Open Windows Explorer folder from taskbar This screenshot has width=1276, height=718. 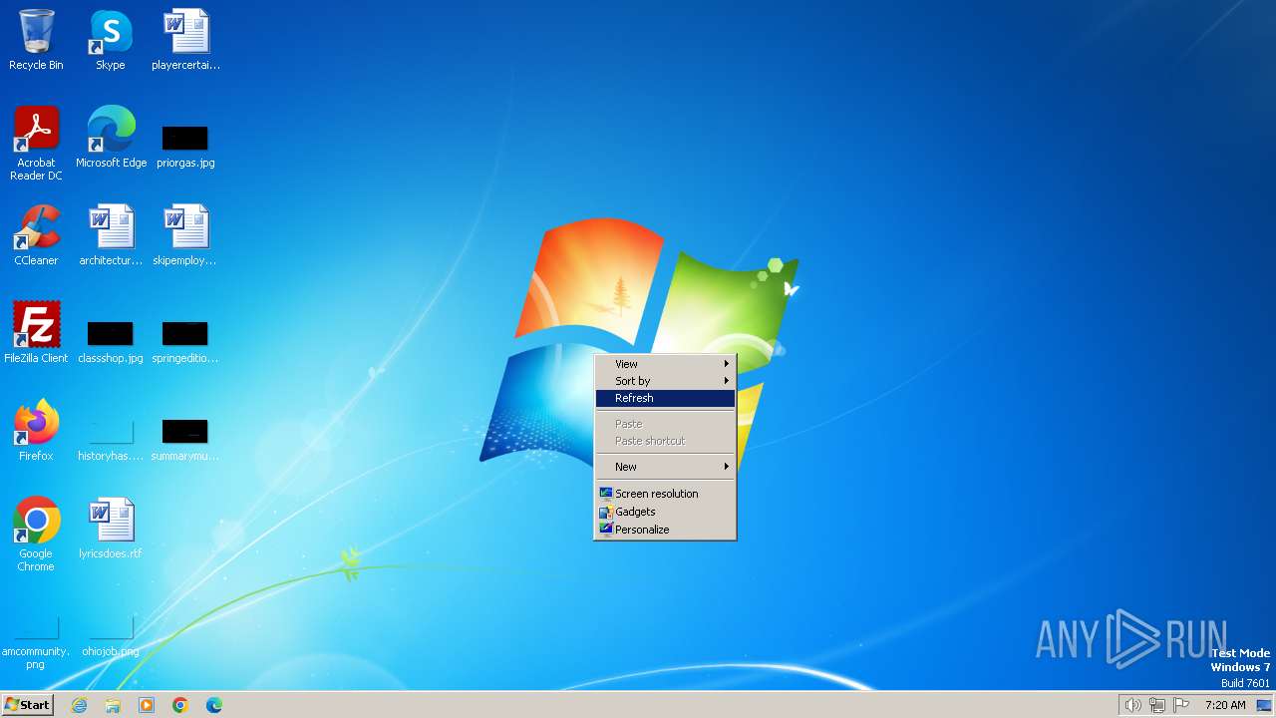point(113,705)
